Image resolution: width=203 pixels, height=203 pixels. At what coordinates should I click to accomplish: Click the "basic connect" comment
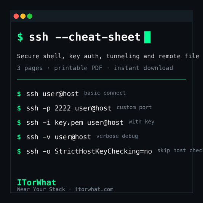tap(105, 93)
